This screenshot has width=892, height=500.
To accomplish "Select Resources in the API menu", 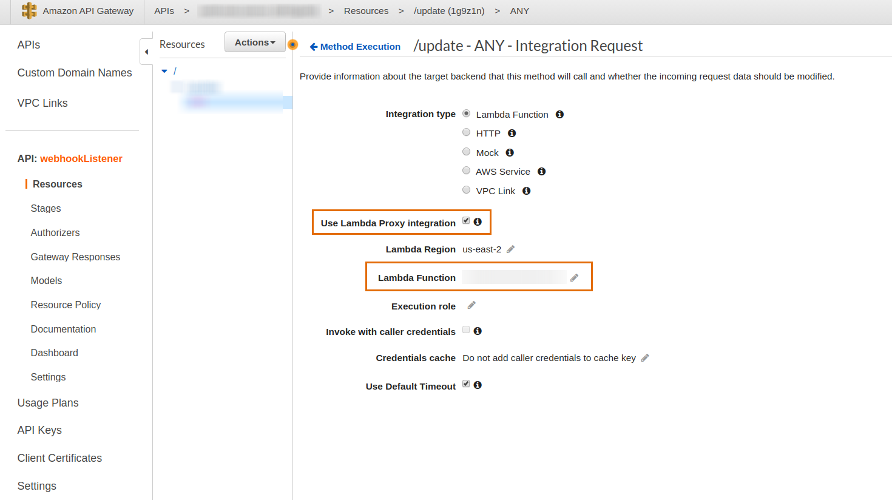I will (58, 184).
